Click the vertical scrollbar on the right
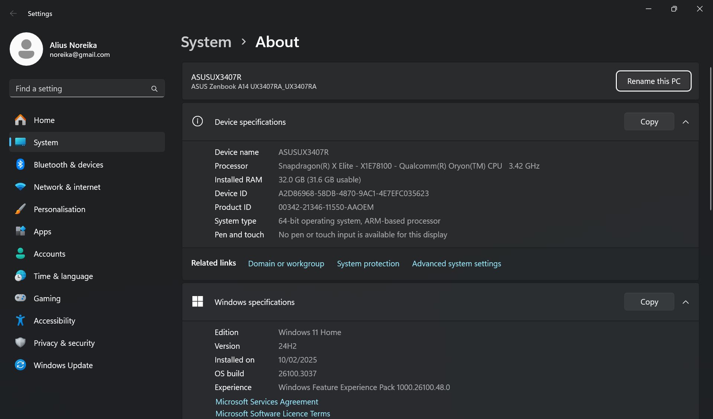 (x=710, y=139)
